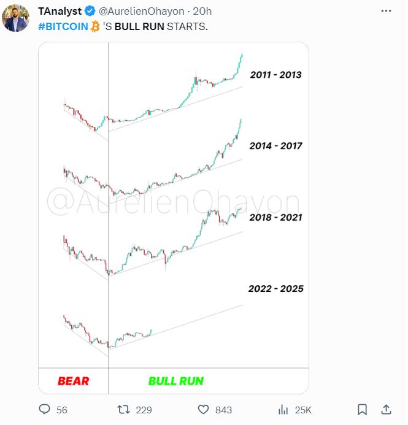Image resolution: width=408 pixels, height=425 pixels.
Task: Click the 229 retweets count
Action: [144, 410]
